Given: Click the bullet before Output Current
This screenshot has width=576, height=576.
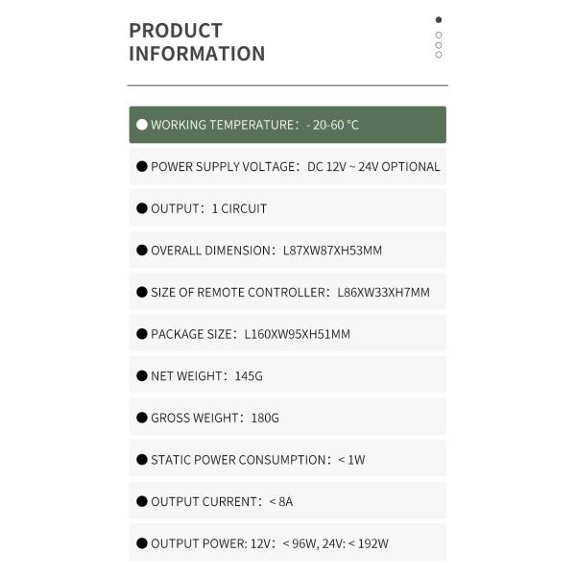Looking at the screenshot, I should point(142,501).
